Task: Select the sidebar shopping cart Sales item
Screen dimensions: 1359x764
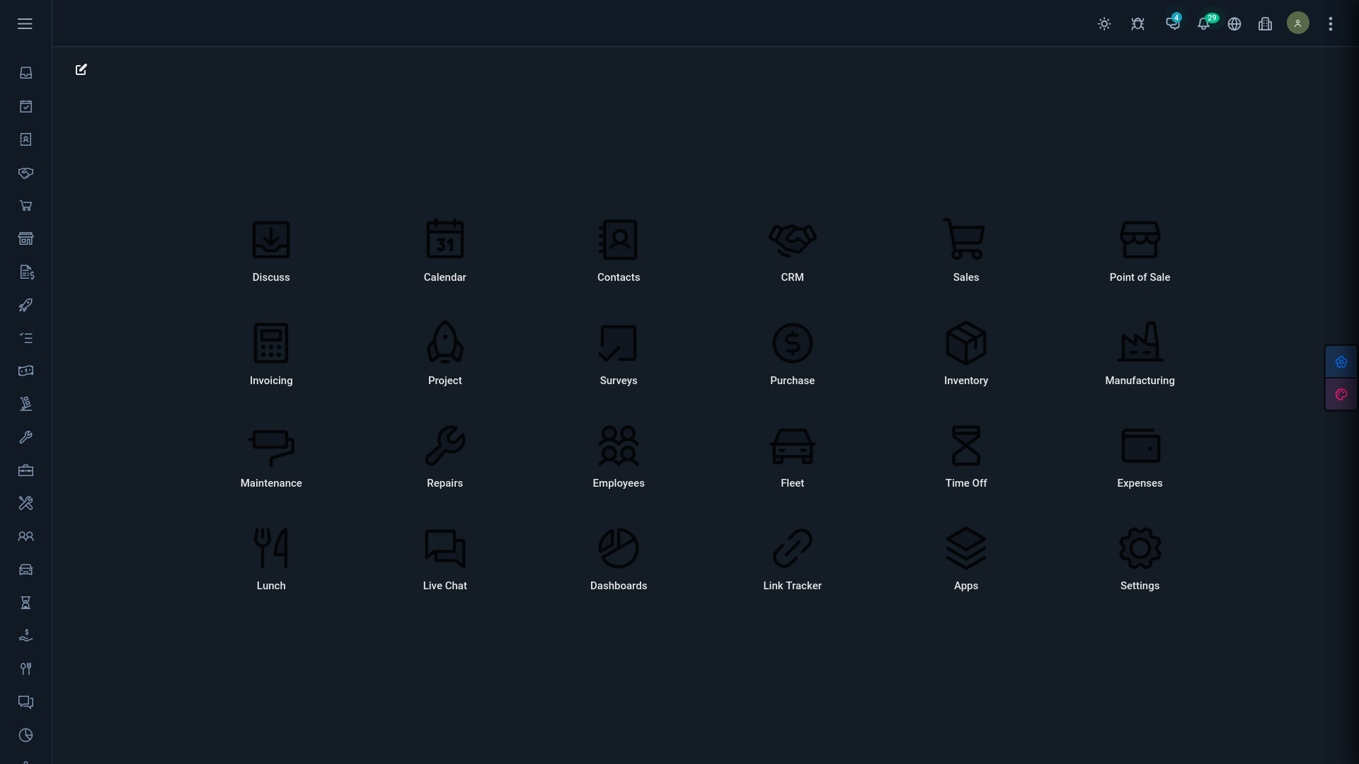Action: [25, 206]
